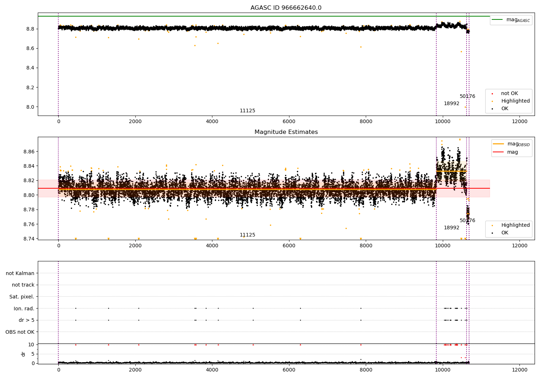Click OBSID label 18992 in Magnitude Estimates plot
This screenshot has width=540, height=378.
pyautogui.click(x=451, y=228)
